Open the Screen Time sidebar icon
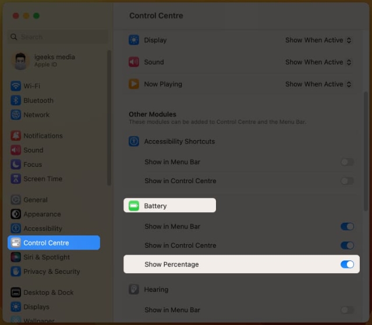Viewport: 372px width, 325px height. 16,179
